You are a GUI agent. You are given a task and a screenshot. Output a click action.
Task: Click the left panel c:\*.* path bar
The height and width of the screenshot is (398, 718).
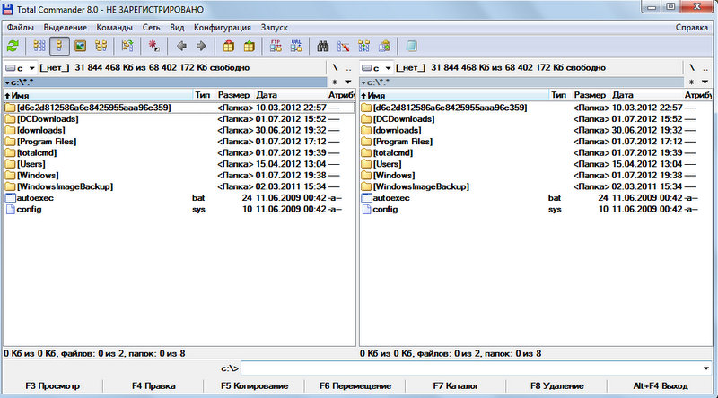[165, 82]
